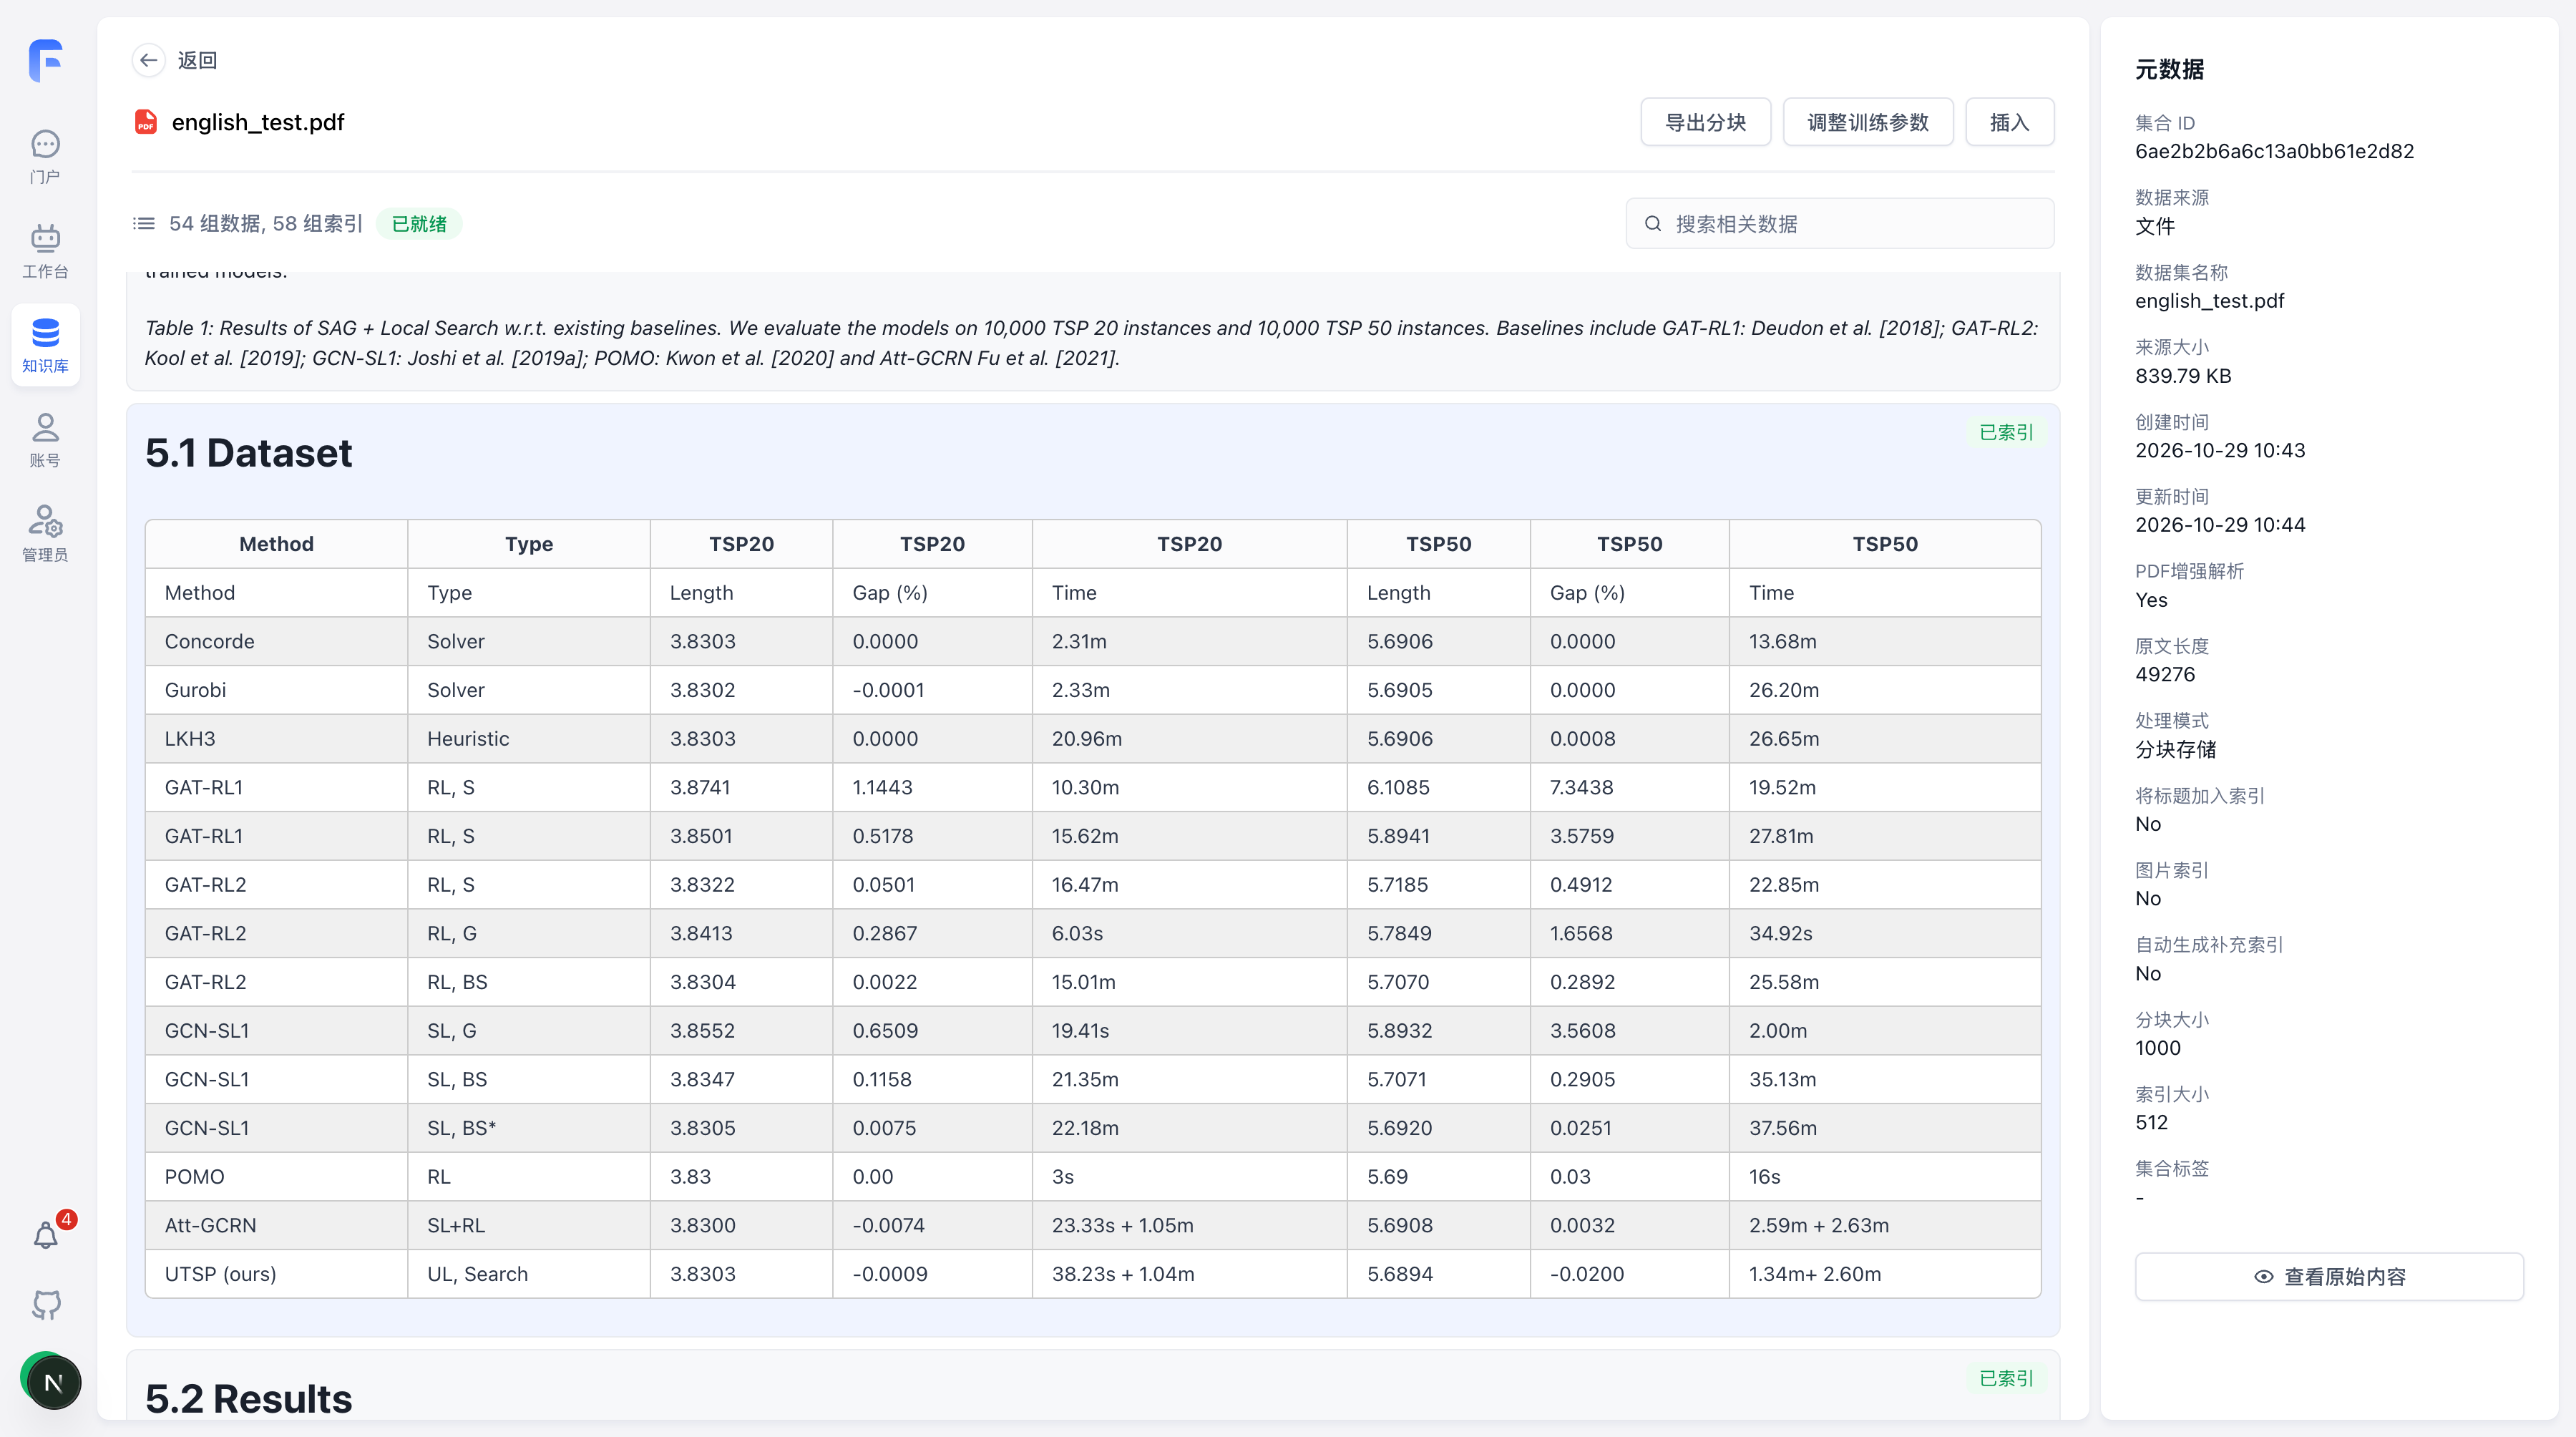This screenshot has height=1437, width=2576.
Task: Click the 分块存储 processing mode value
Action: coord(2175,749)
